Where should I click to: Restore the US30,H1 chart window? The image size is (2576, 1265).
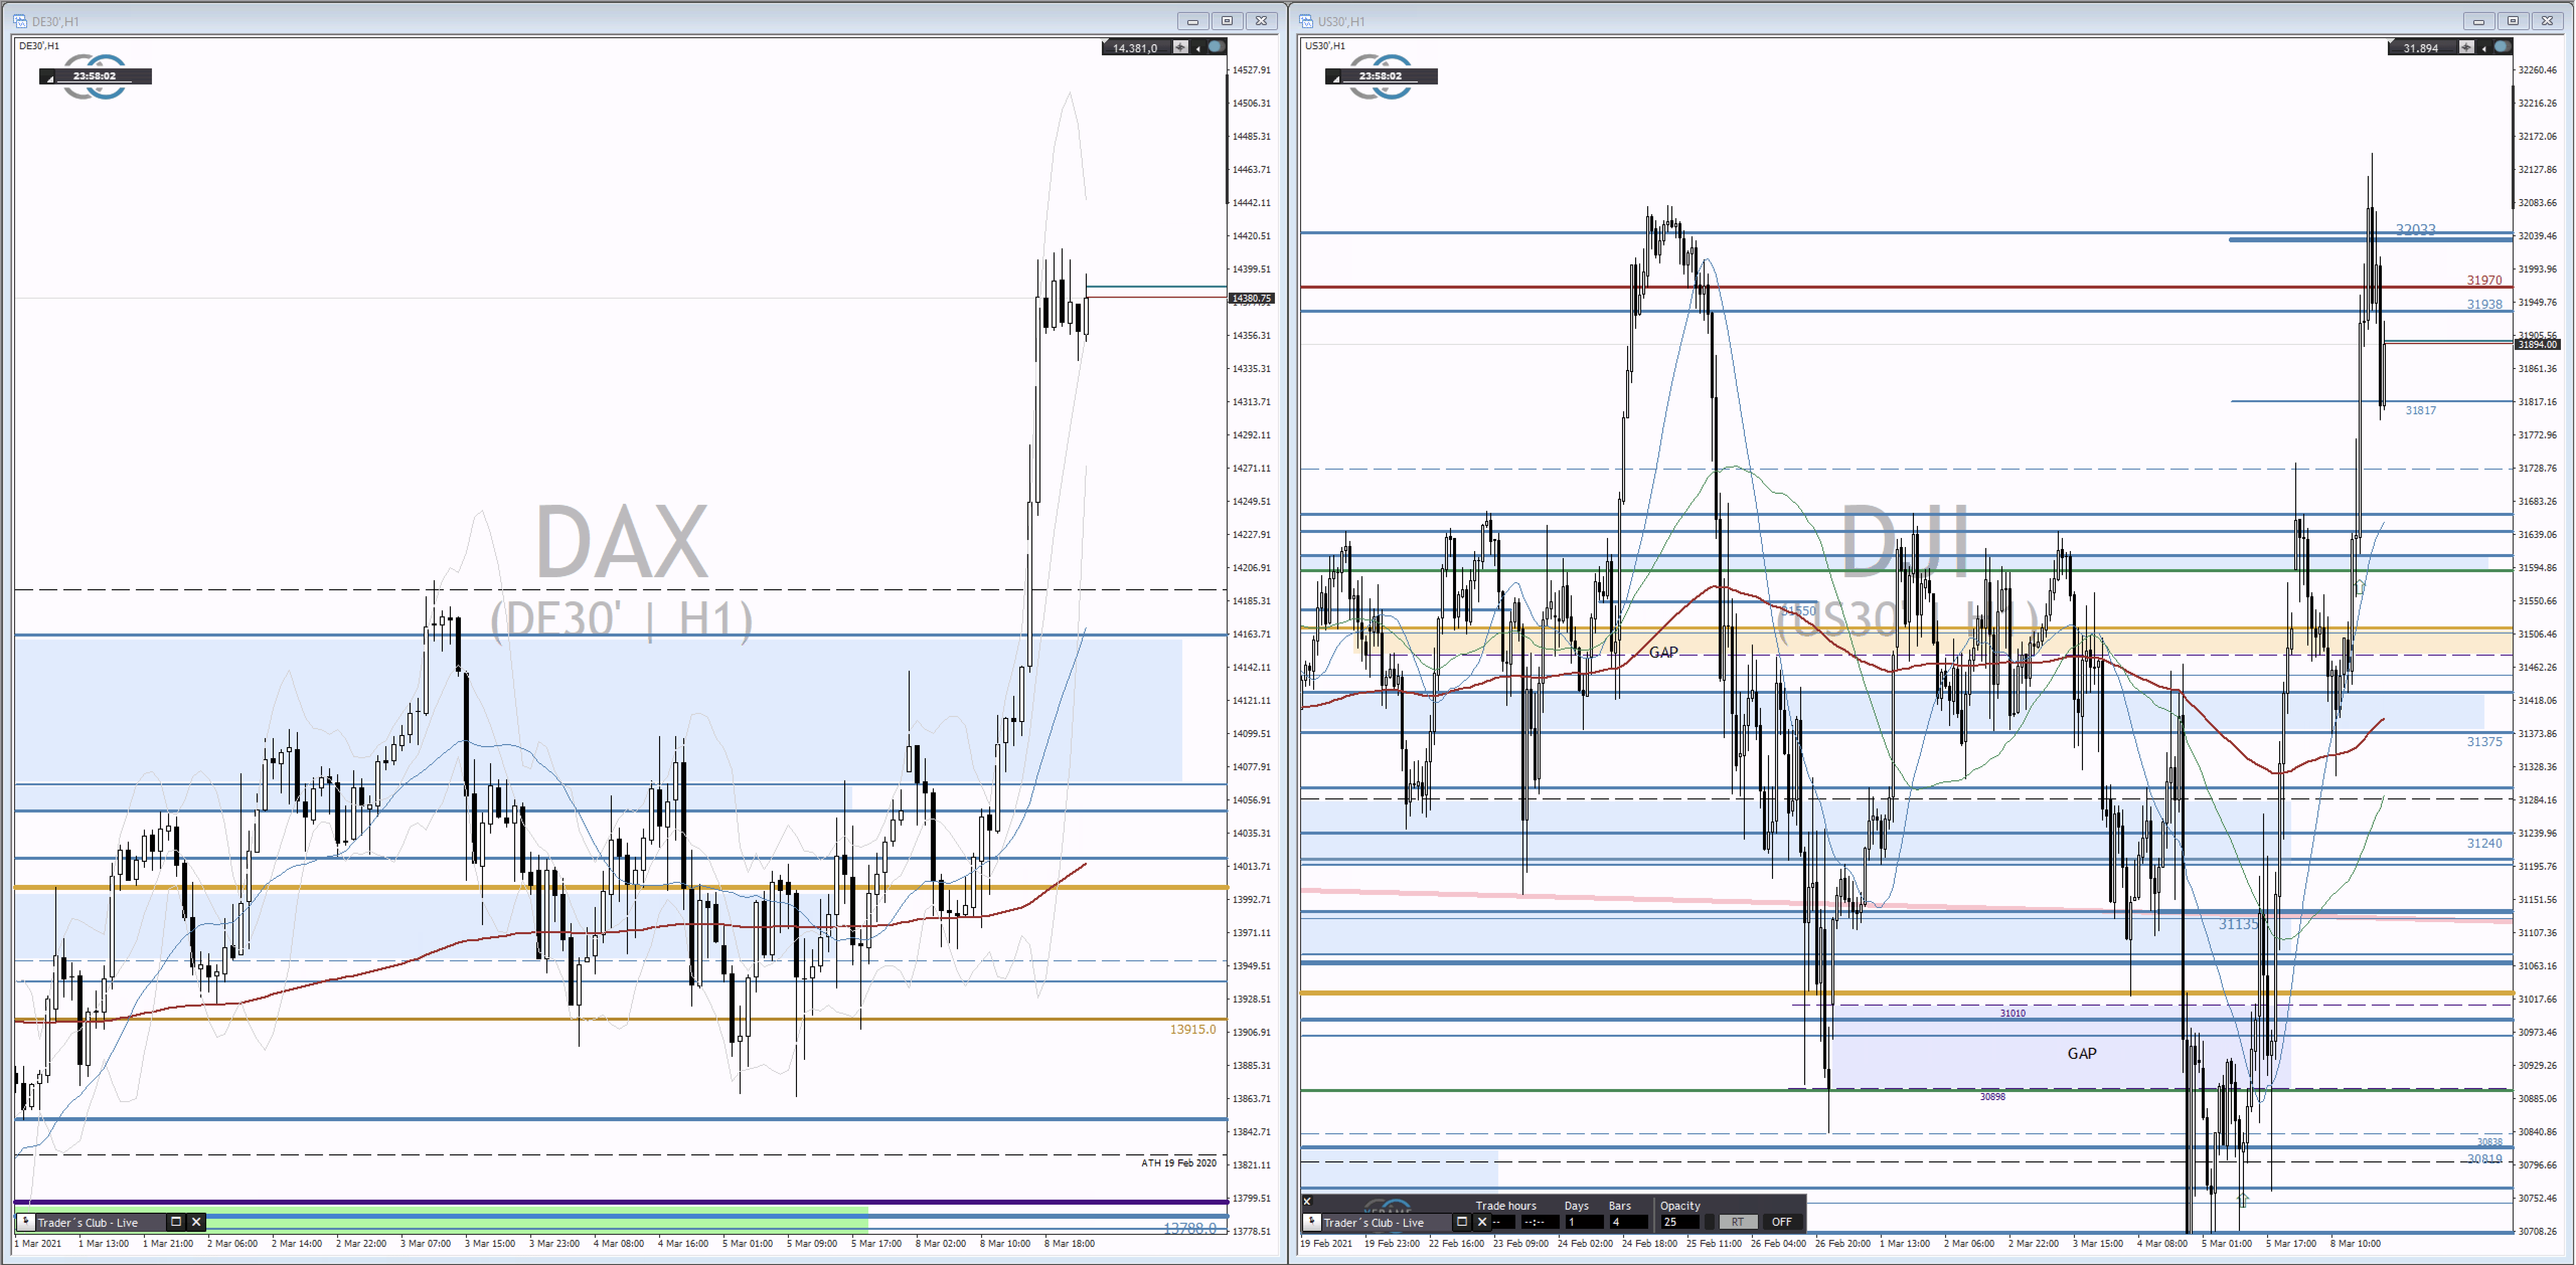(x=2513, y=21)
